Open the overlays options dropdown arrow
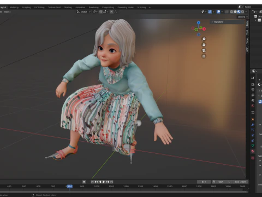 click(222, 12)
